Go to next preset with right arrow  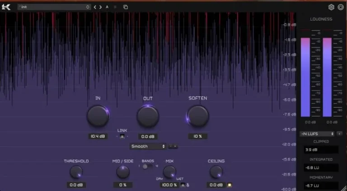[x=100, y=7]
